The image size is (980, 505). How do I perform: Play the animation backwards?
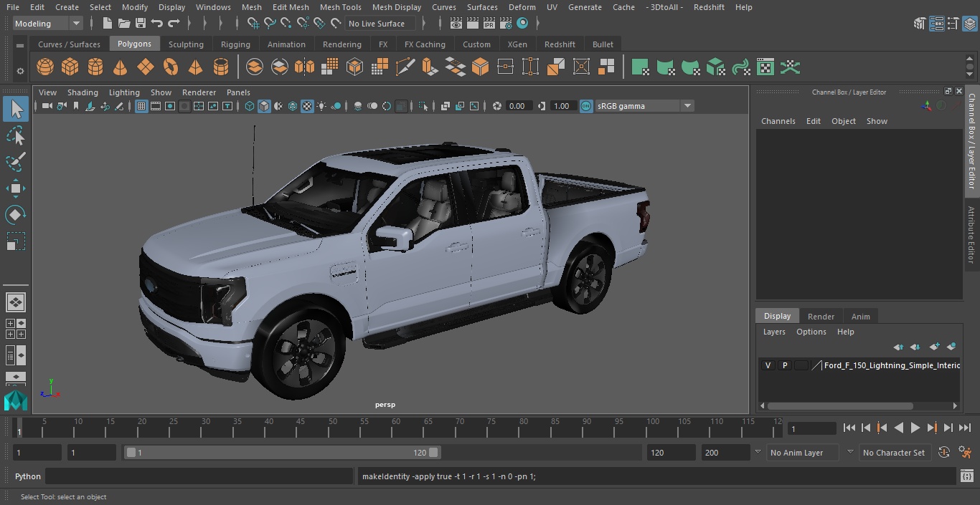pyautogui.click(x=898, y=428)
